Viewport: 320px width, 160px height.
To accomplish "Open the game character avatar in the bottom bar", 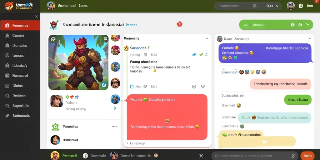I will tap(114, 156).
